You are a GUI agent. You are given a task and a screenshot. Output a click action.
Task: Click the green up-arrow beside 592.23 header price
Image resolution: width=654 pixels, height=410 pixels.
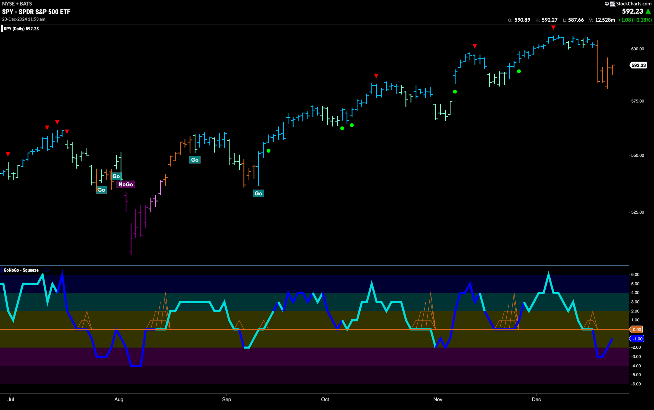pos(648,11)
